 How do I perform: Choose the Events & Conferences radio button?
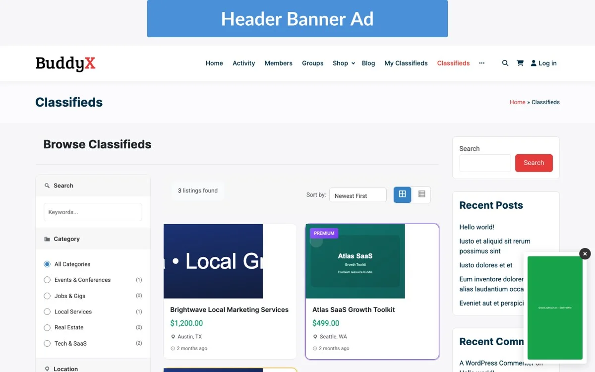[47, 280]
